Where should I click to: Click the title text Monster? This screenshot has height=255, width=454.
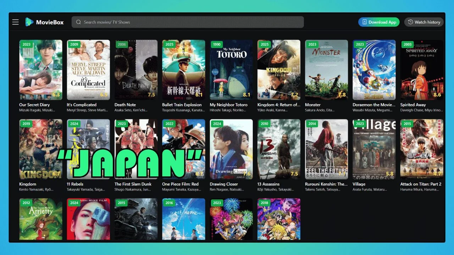coord(313,105)
